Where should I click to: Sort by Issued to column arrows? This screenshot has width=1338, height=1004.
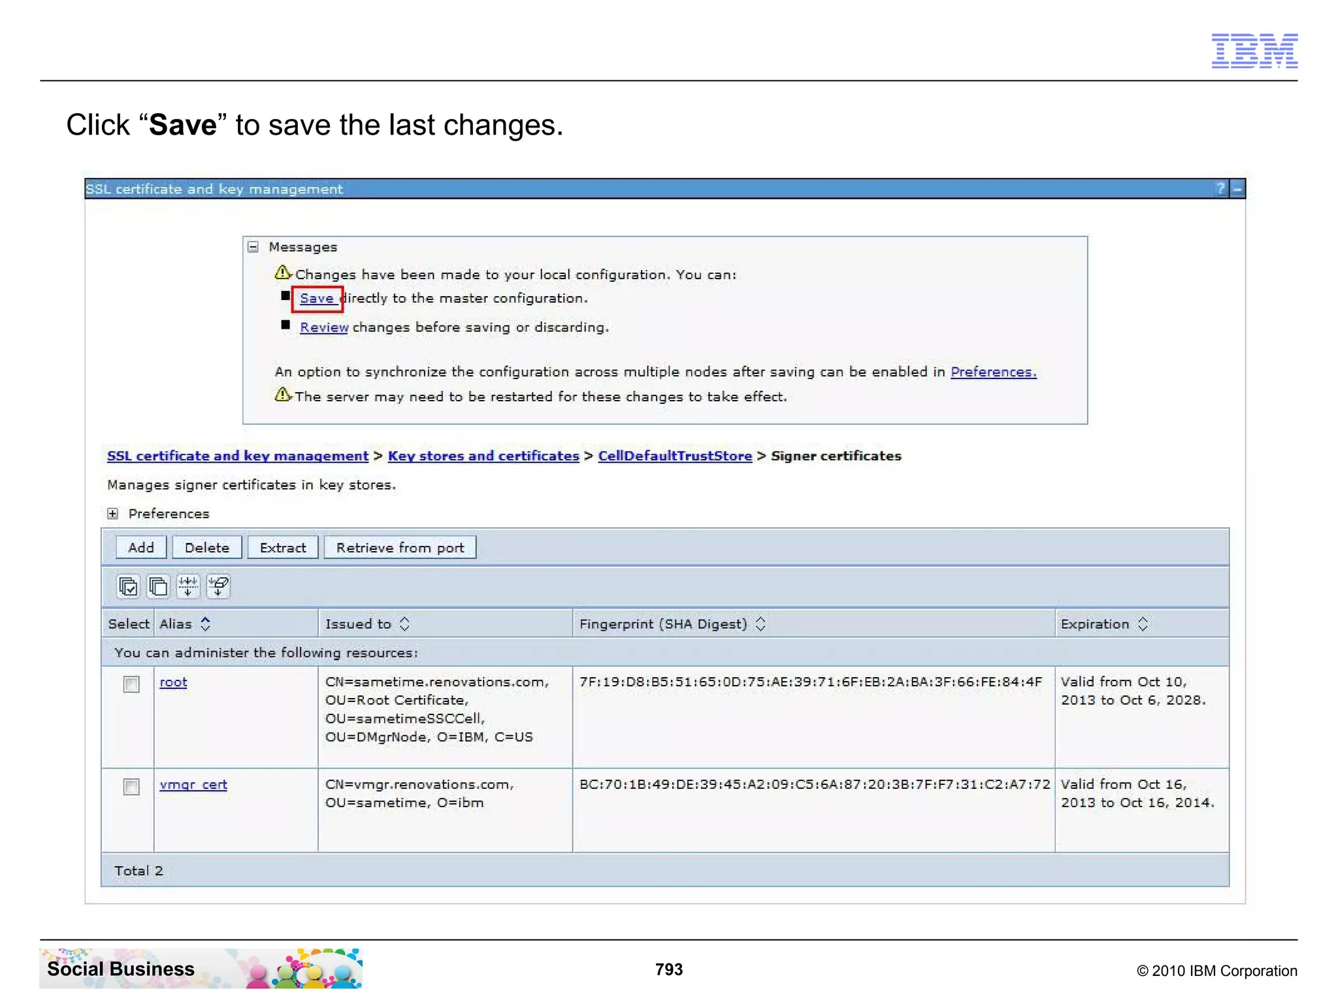(404, 624)
